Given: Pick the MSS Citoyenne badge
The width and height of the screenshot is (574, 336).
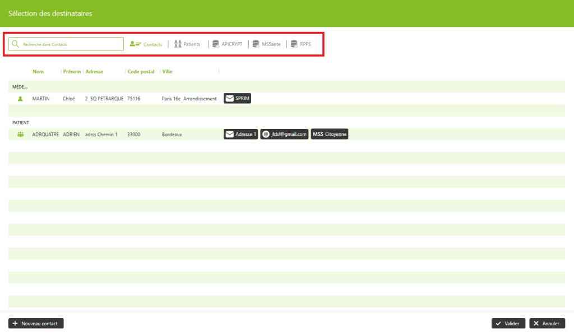Looking at the screenshot, I should point(330,135).
